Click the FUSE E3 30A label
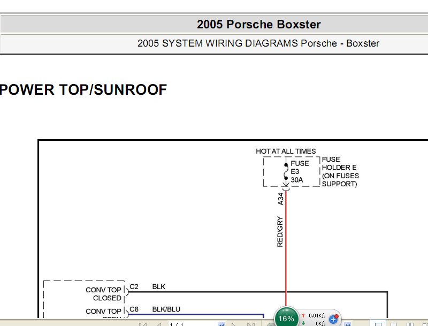This screenshot has width=428, height=326. (x=300, y=171)
